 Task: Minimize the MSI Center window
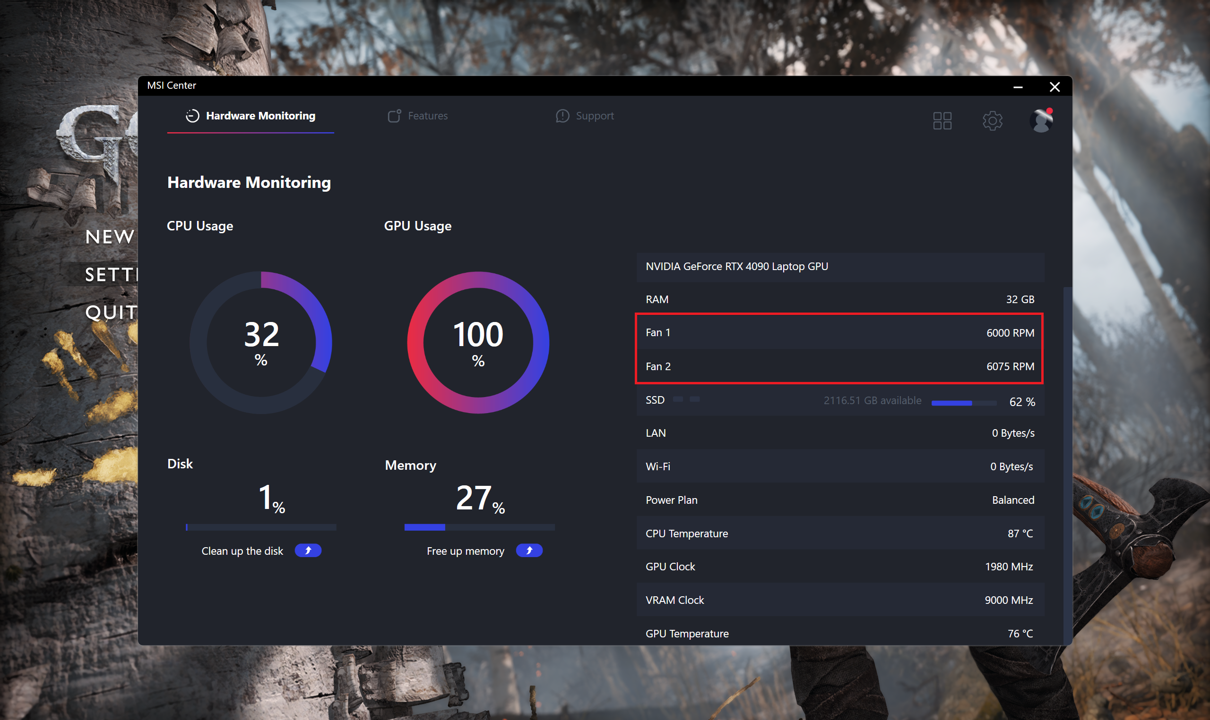1018,87
